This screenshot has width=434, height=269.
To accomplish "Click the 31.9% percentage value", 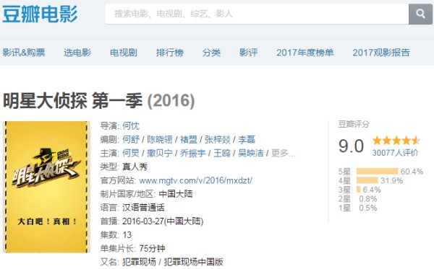I will click(x=391, y=181).
